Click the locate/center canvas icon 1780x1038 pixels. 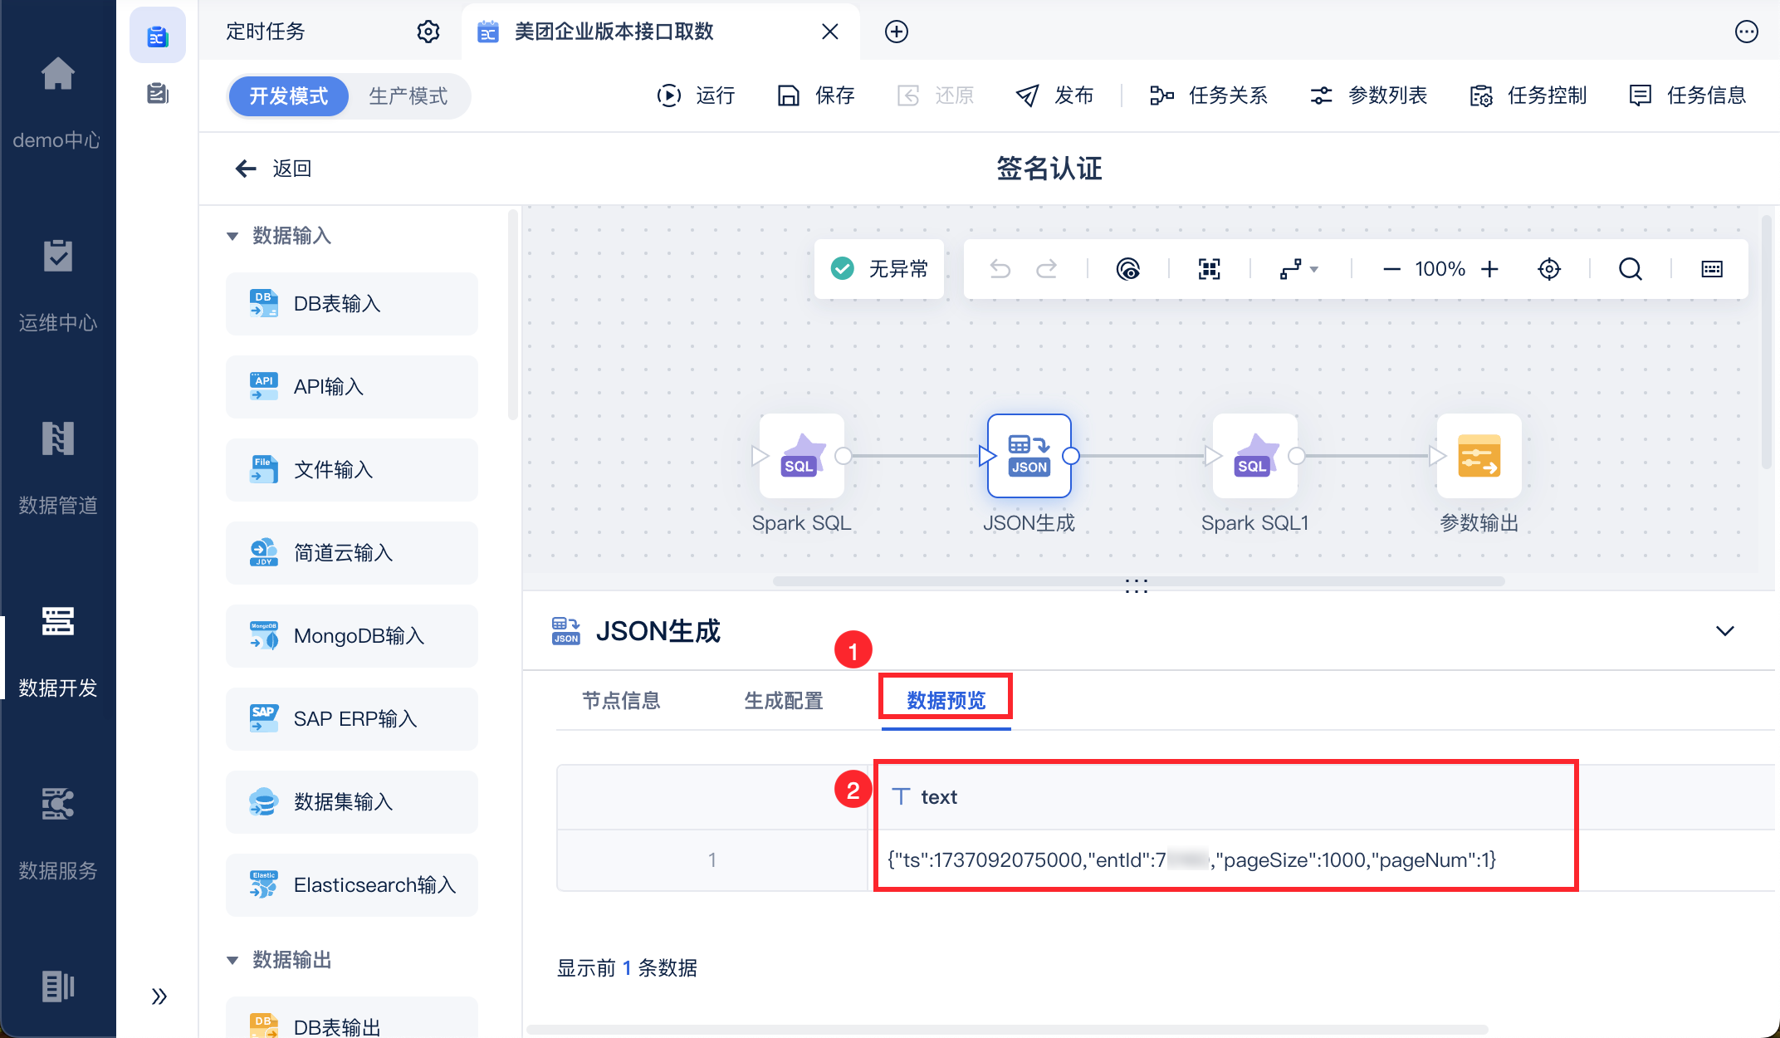point(1549,269)
